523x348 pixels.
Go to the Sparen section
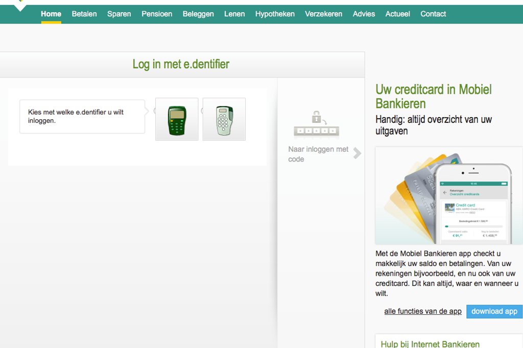point(119,14)
